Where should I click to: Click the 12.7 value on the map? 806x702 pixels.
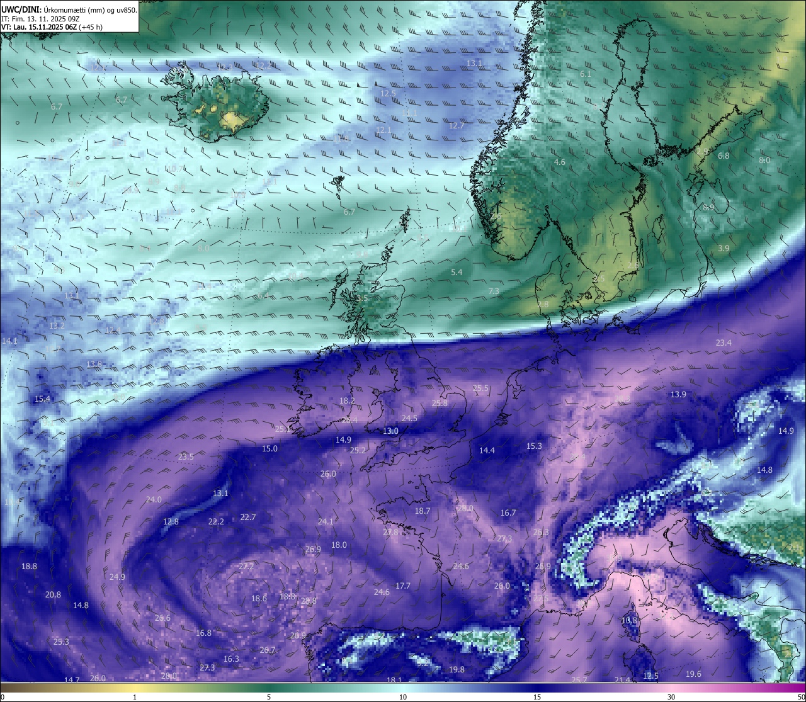pos(457,126)
